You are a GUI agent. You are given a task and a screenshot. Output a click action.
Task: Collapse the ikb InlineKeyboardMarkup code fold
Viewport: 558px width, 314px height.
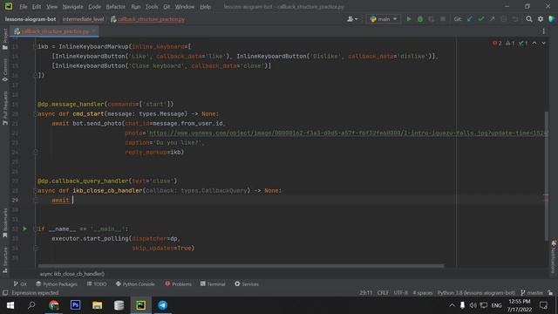[x=35, y=46]
